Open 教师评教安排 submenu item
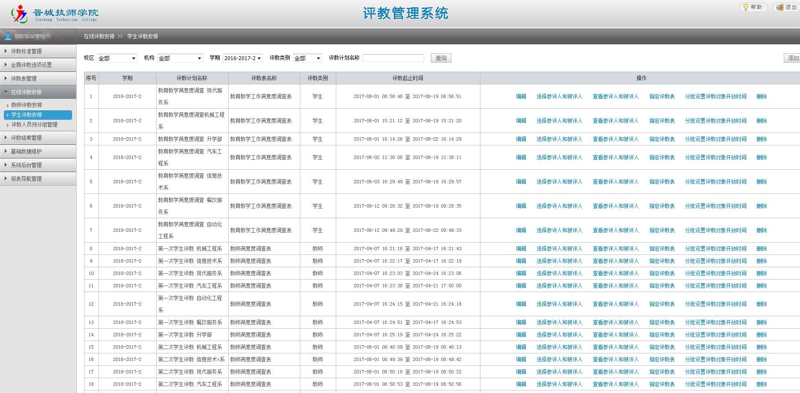This screenshot has height=393, width=800. coord(26,105)
